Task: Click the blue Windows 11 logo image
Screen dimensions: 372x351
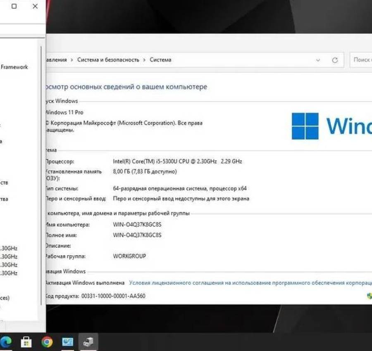Action: coord(306,125)
